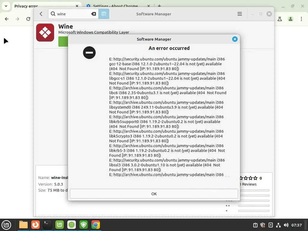This screenshot has height=231, width=308.
Task: Click the one-star rating bar
Action: click(x=254, y=211)
